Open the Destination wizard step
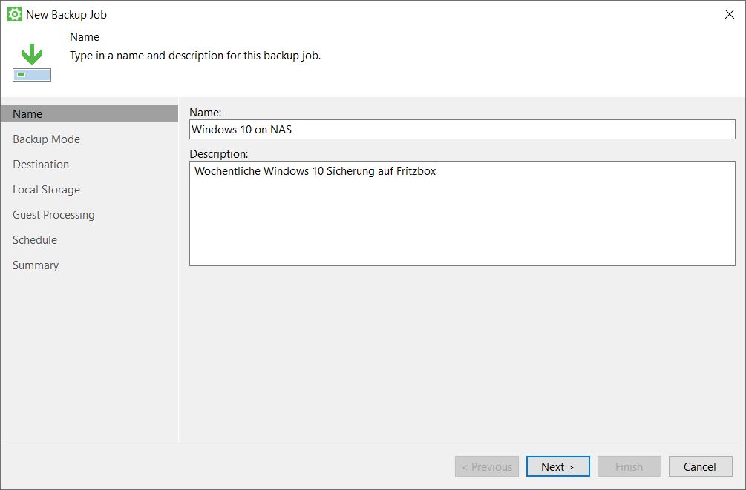 click(41, 165)
